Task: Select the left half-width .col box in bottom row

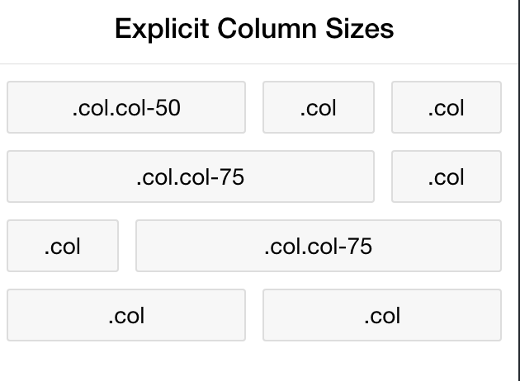Action: coord(126,315)
